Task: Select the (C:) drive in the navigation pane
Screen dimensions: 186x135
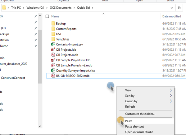Action: [3, 28]
